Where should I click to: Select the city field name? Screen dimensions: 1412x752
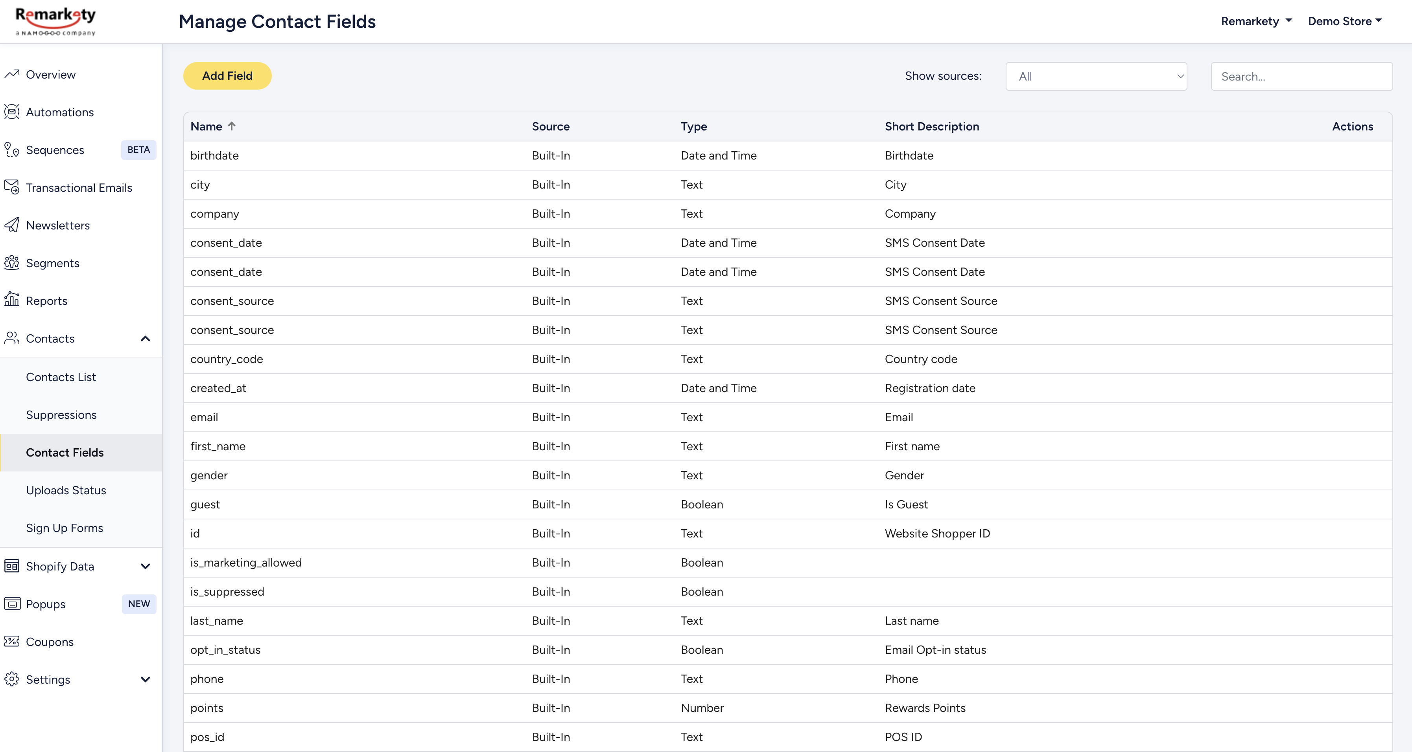(x=200, y=185)
